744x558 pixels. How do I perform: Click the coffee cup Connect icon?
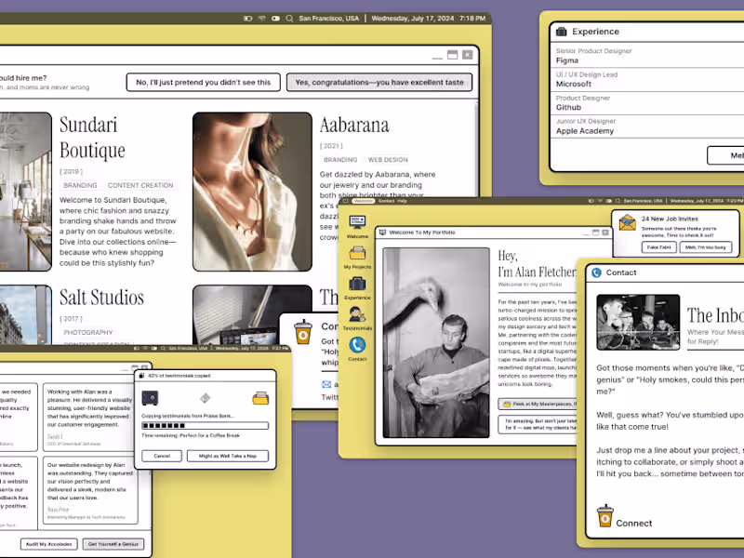605,517
